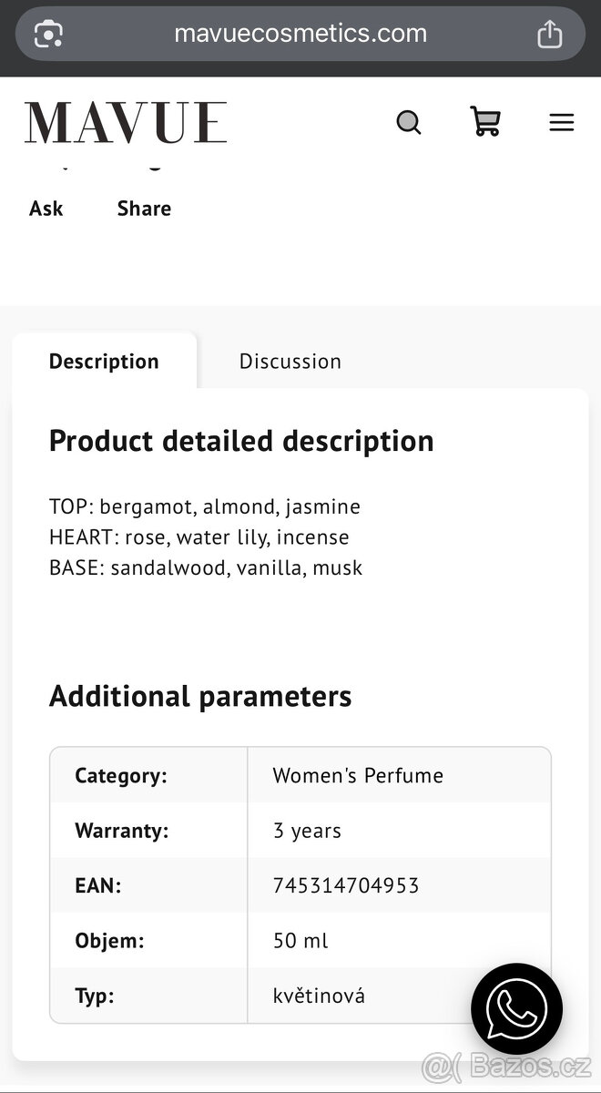Tap the mavuecosmetics.com address bar
Screen dimensions: 601x1093
click(x=300, y=34)
